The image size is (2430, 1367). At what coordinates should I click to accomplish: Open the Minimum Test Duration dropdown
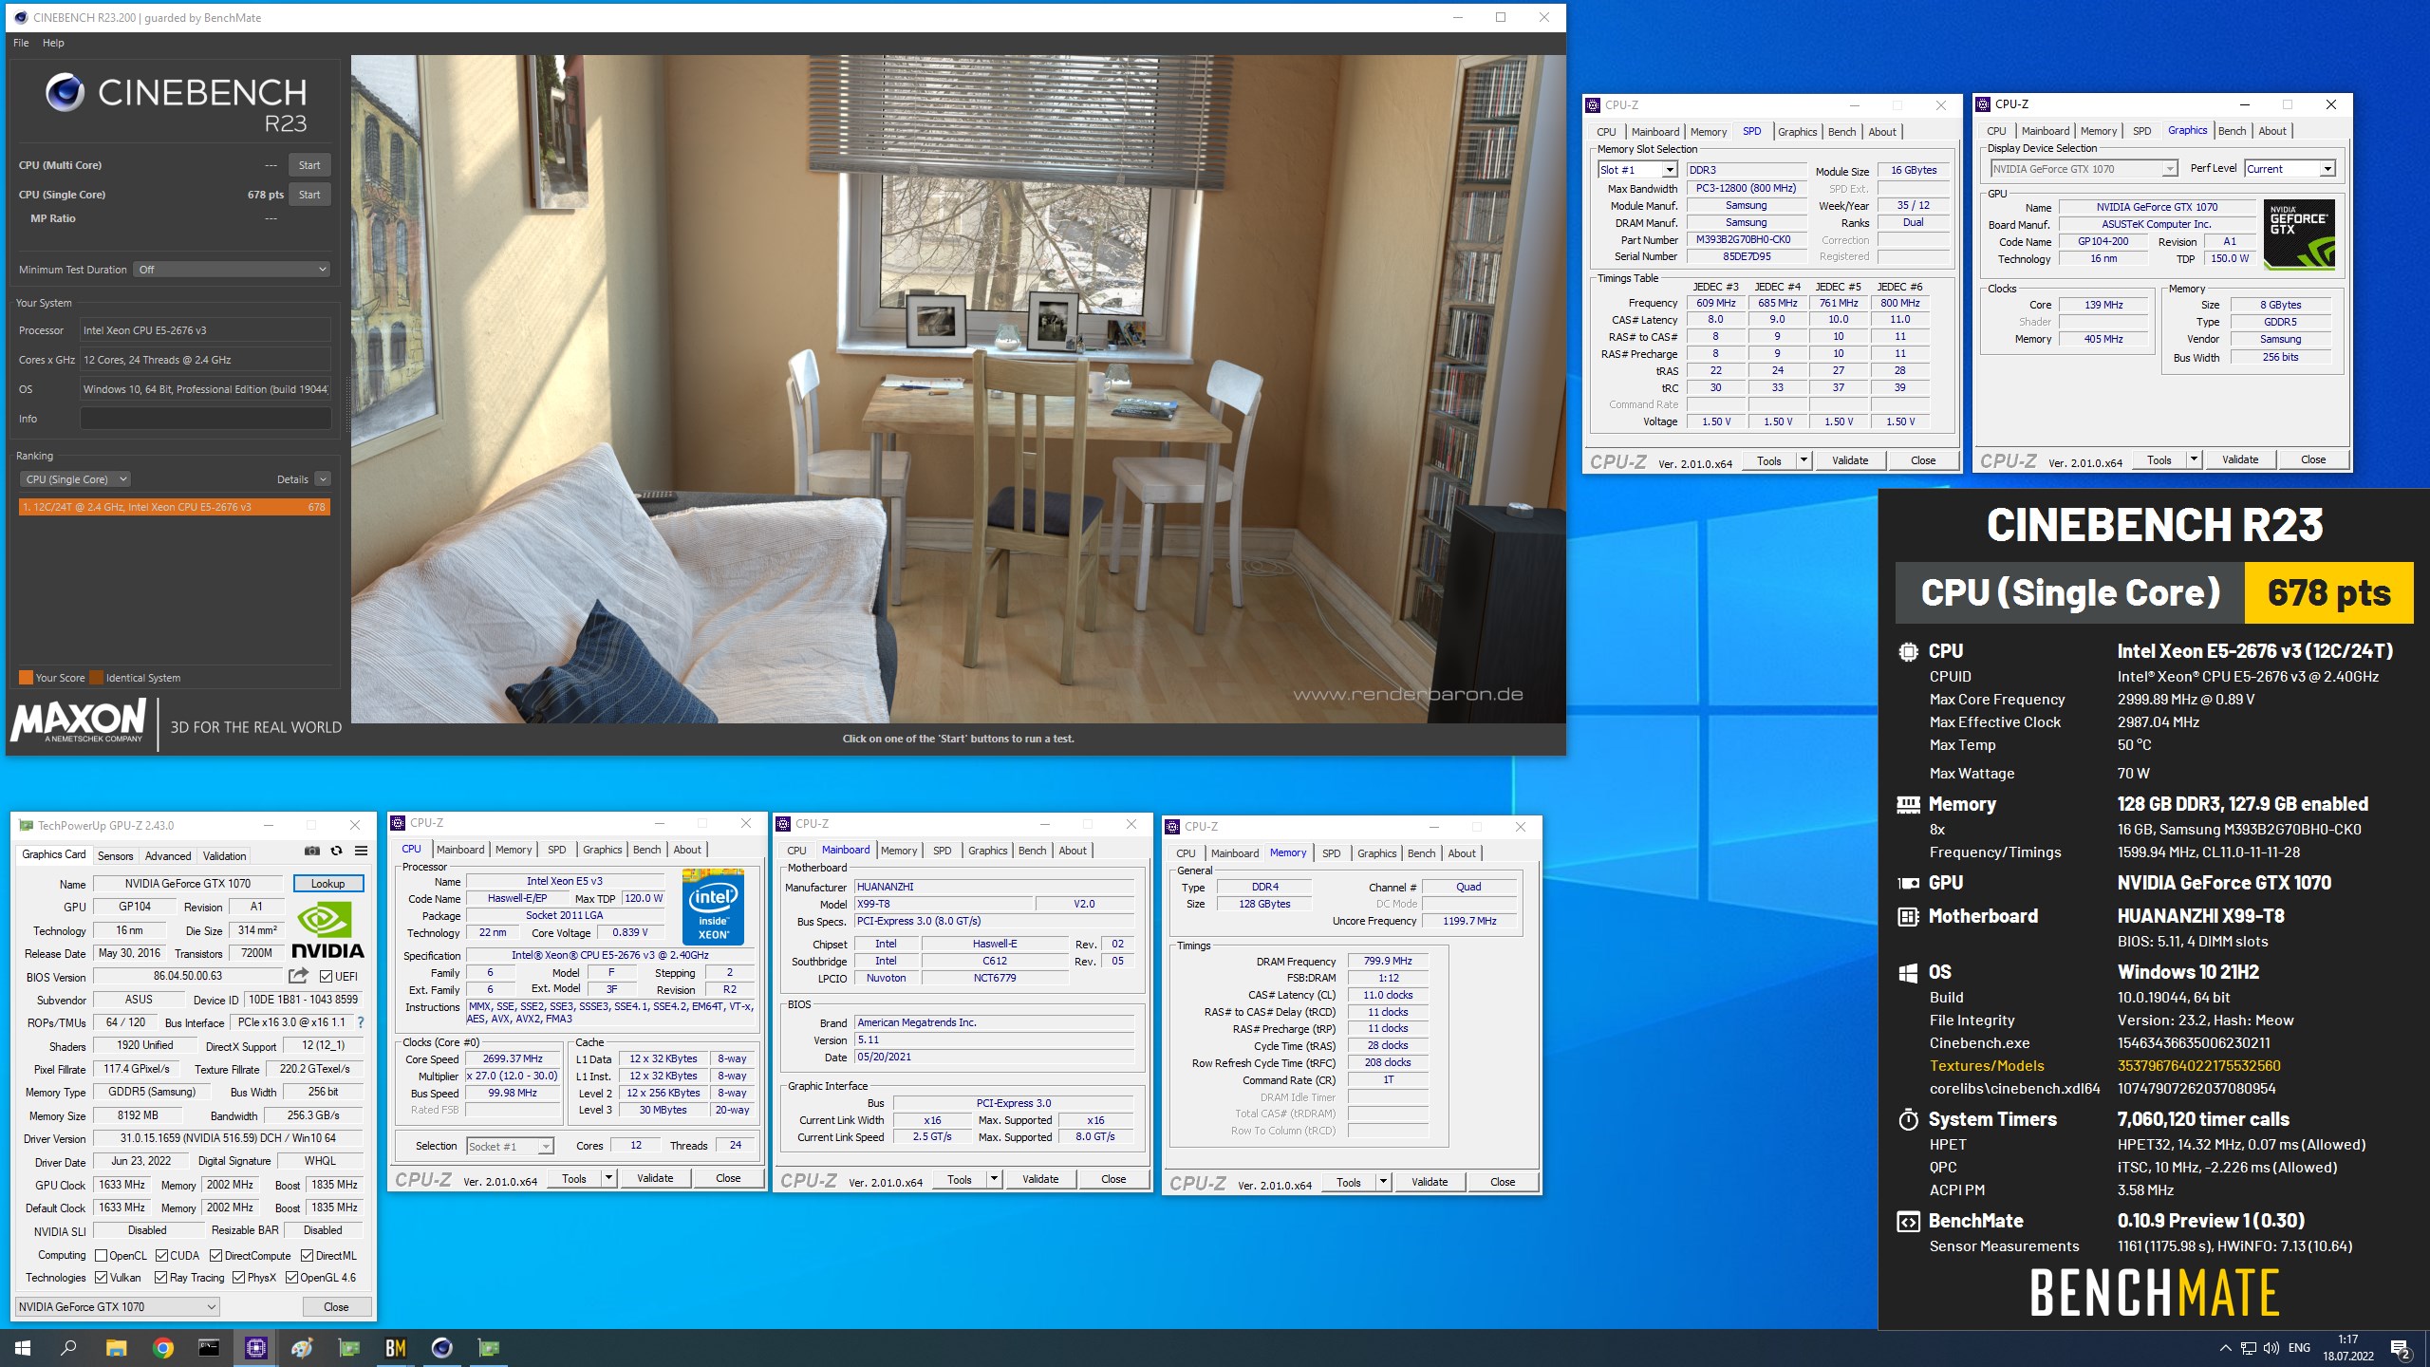pyautogui.click(x=232, y=270)
